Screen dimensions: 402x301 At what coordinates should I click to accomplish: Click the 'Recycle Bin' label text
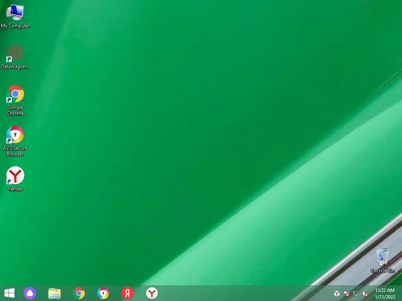click(x=382, y=270)
